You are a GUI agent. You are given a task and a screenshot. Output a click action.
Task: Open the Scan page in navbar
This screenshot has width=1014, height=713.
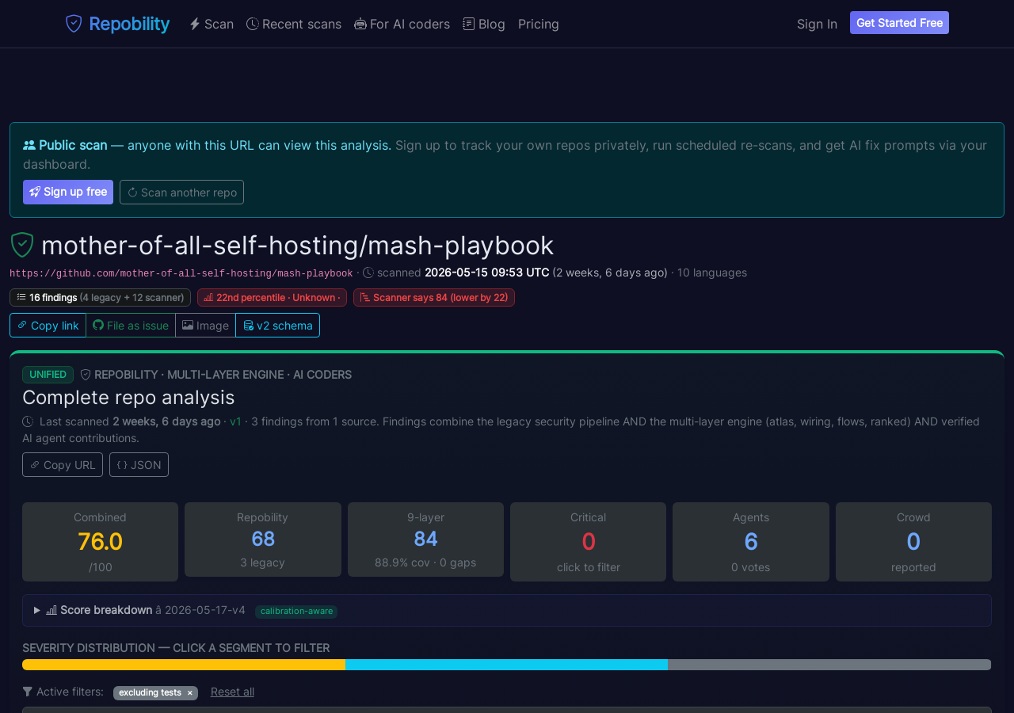212,24
